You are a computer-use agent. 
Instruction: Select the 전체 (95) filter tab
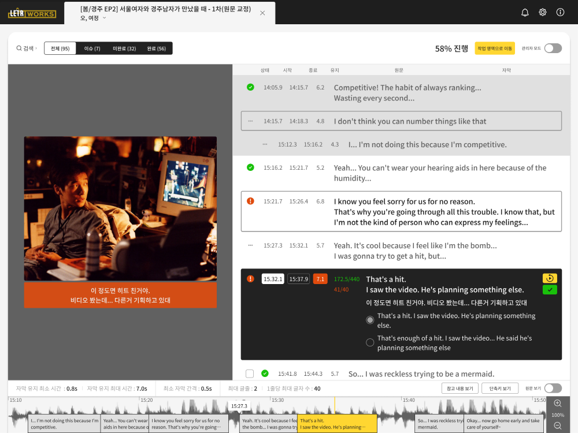tap(60, 48)
